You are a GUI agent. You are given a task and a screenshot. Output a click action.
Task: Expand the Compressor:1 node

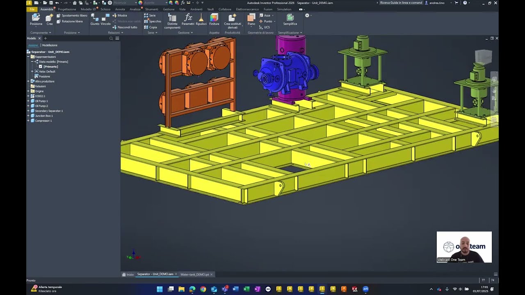[28, 120]
